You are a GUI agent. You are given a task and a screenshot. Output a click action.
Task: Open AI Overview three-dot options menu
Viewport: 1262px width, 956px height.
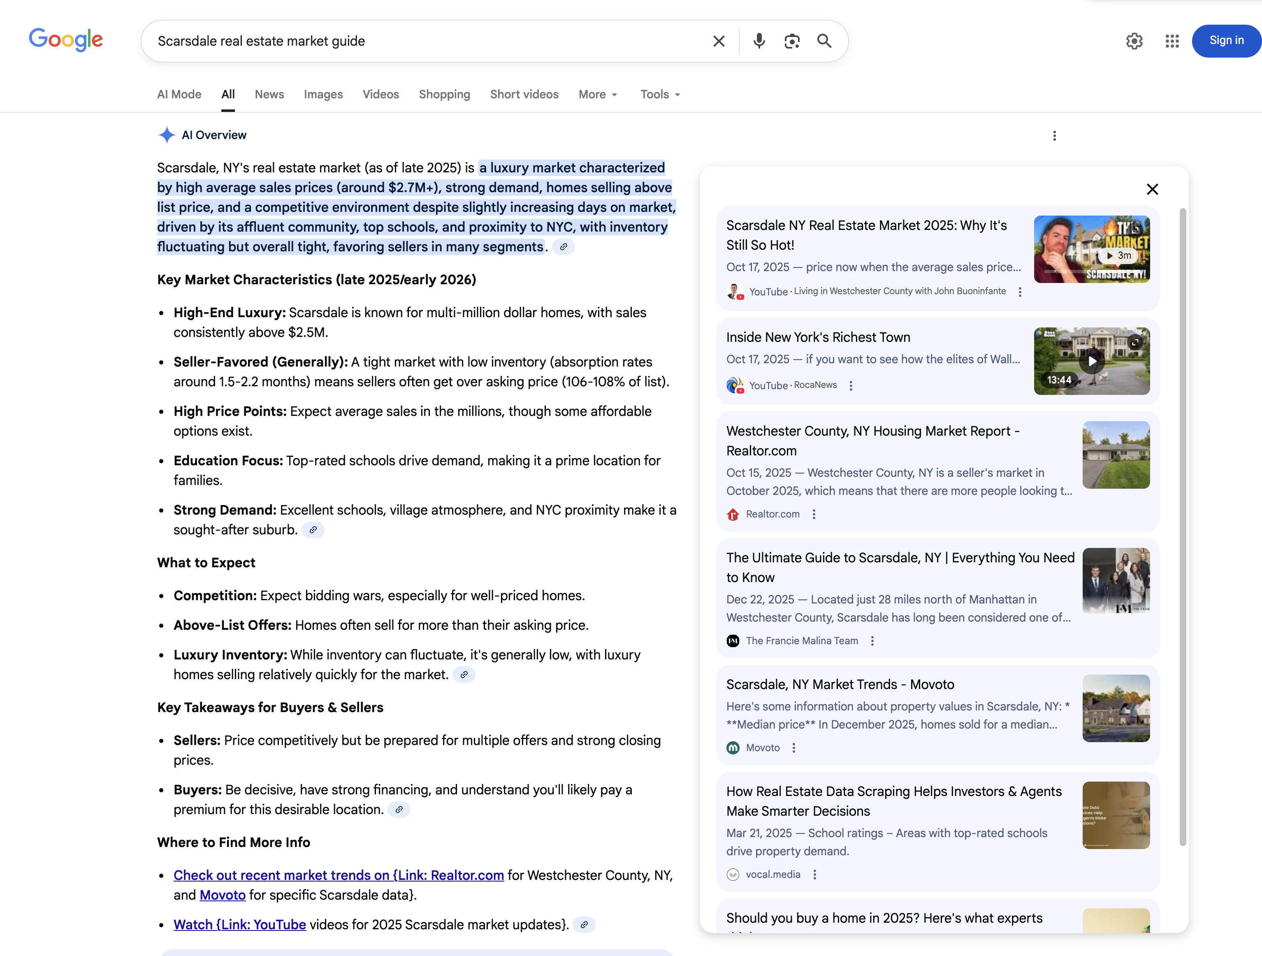click(1054, 136)
